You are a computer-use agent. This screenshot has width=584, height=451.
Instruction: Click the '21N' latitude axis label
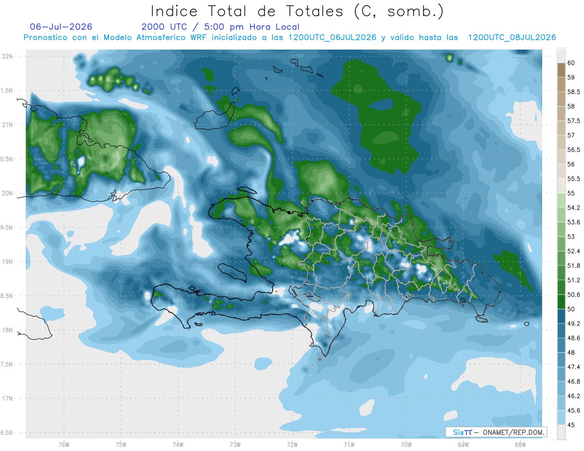(x=7, y=125)
